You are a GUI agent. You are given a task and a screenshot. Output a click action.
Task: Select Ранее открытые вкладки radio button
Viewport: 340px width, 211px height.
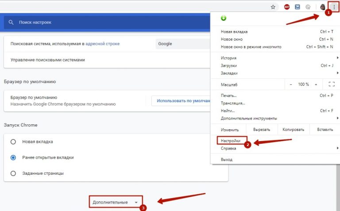coord(13,157)
